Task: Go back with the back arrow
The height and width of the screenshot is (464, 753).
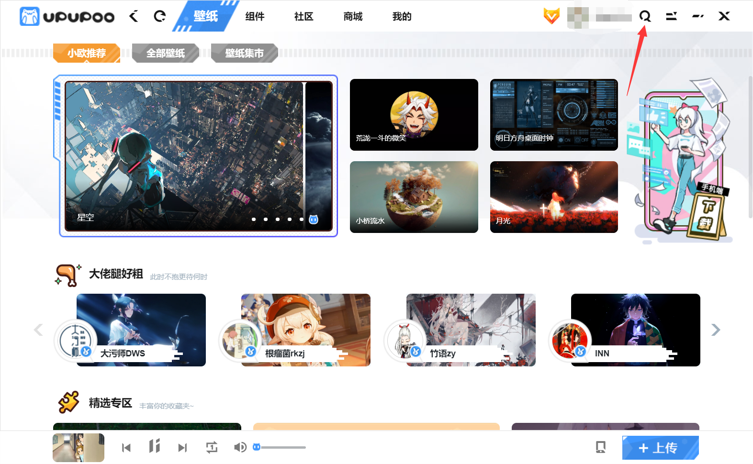Action: 134,16
